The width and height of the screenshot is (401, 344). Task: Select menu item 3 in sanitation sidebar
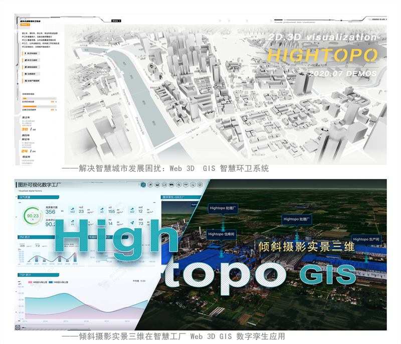(x=32, y=67)
